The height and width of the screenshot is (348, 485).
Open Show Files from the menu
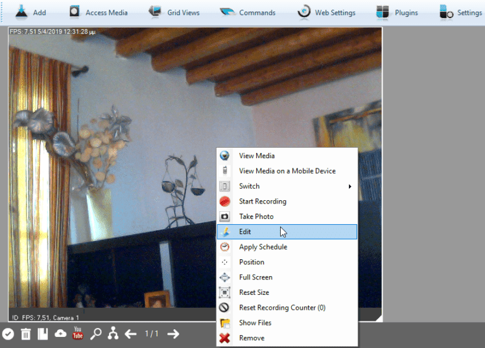coord(287,323)
